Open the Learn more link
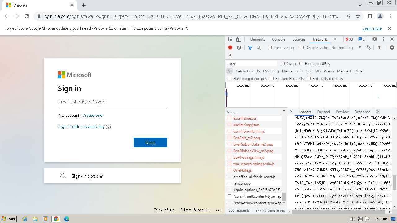 (x=372, y=28)
